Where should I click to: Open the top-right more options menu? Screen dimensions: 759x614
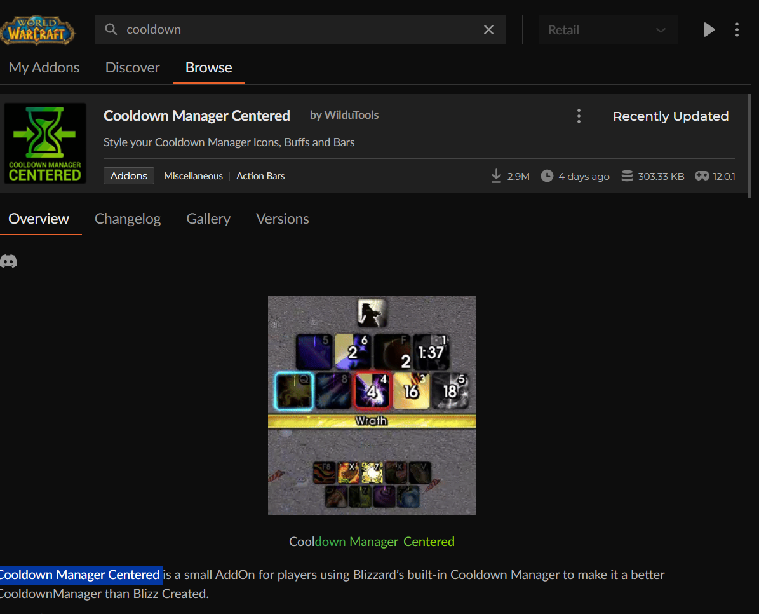point(737,29)
